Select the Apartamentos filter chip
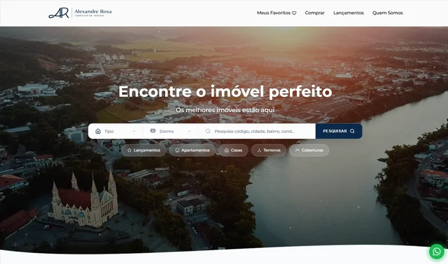 pyautogui.click(x=192, y=150)
